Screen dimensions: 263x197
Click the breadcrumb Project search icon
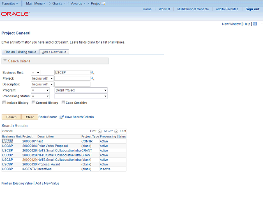click(x=104, y=4)
